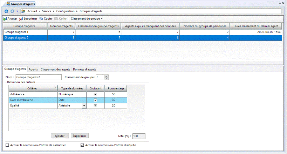
Task: Open the Données d'agents tab
Action: pyautogui.click(x=84, y=69)
